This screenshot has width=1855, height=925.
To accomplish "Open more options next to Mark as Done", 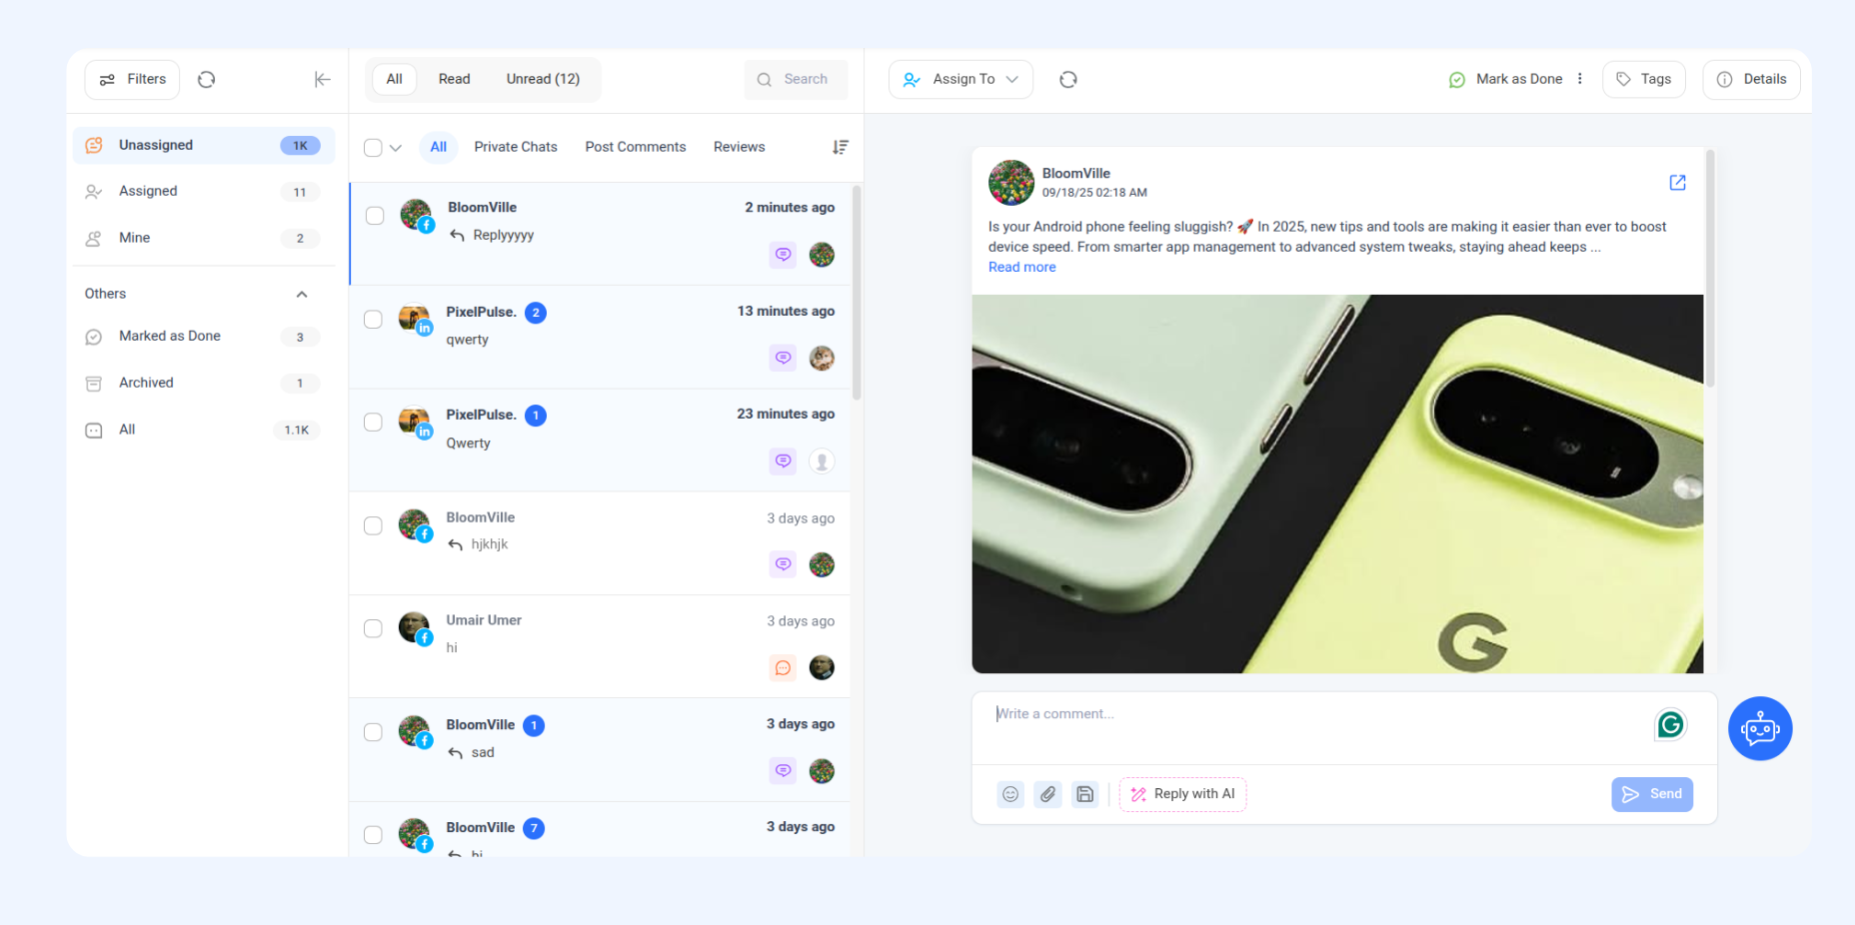I will coord(1580,79).
